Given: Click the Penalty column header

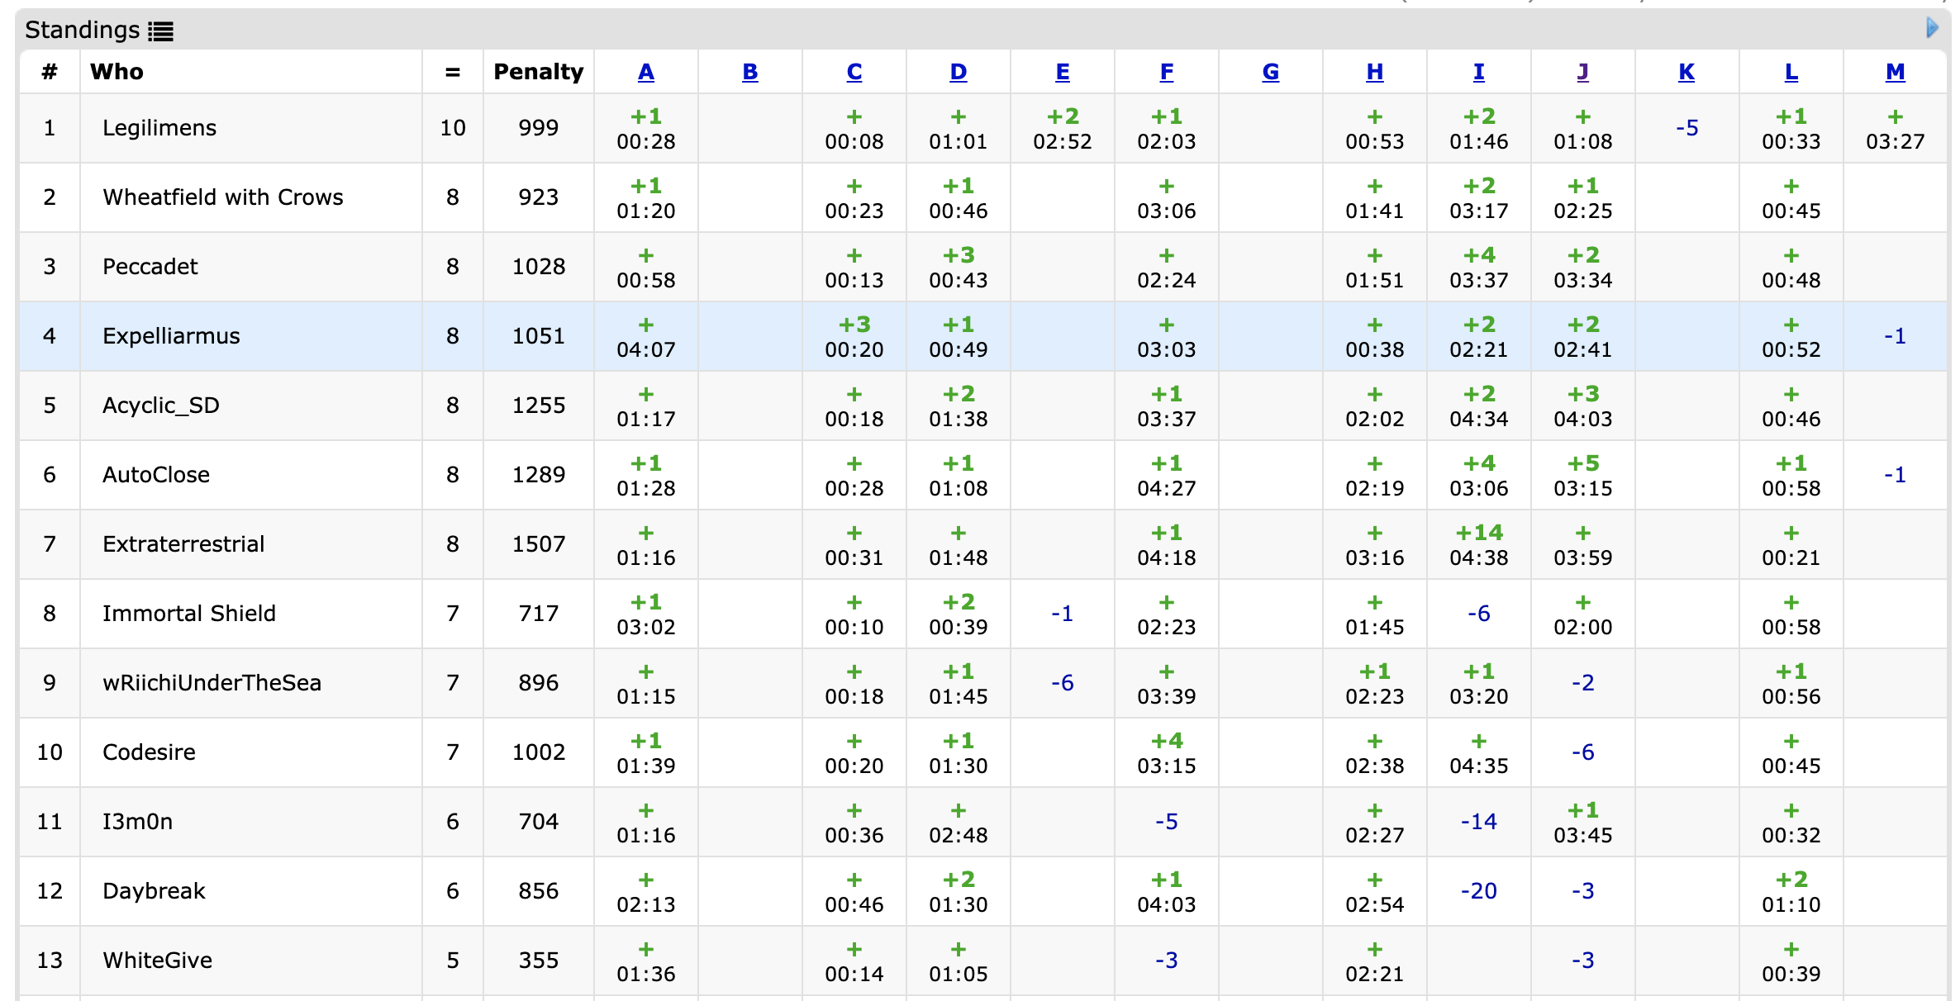Looking at the screenshot, I should click(x=538, y=73).
